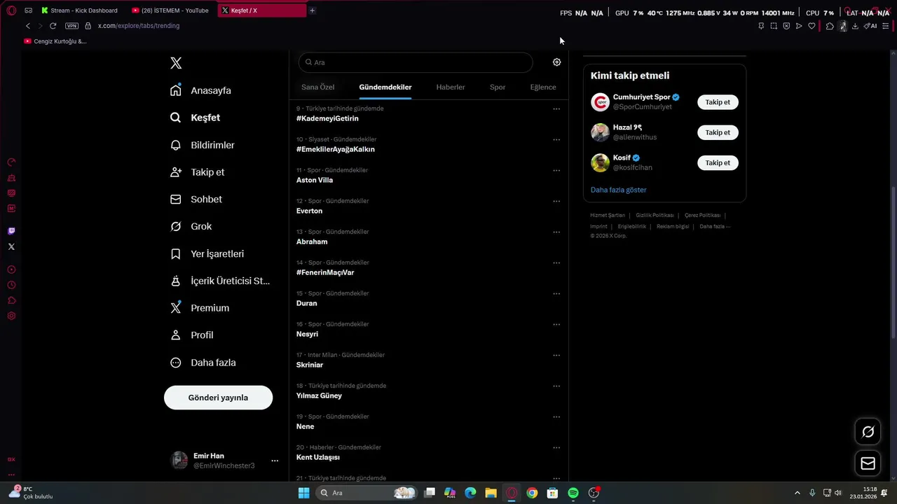
Task: Click into the Ara search field on X
Action: tap(416, 62)
